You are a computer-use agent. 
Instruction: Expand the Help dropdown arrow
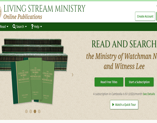[41, 27]
